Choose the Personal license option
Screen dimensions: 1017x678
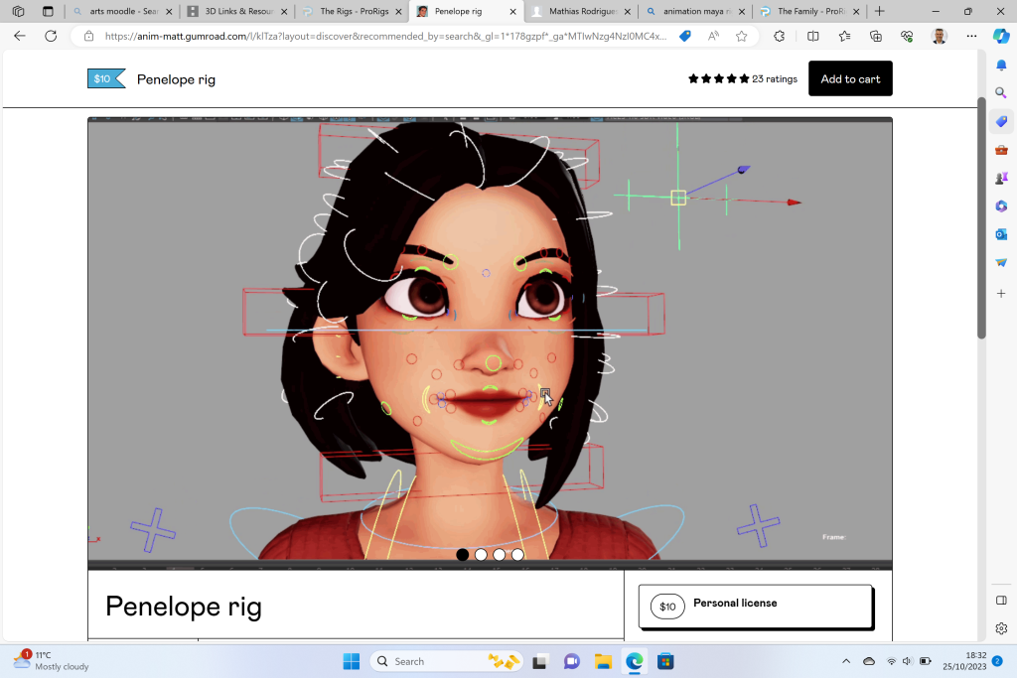pyautogui.click(x=756, y=607)
